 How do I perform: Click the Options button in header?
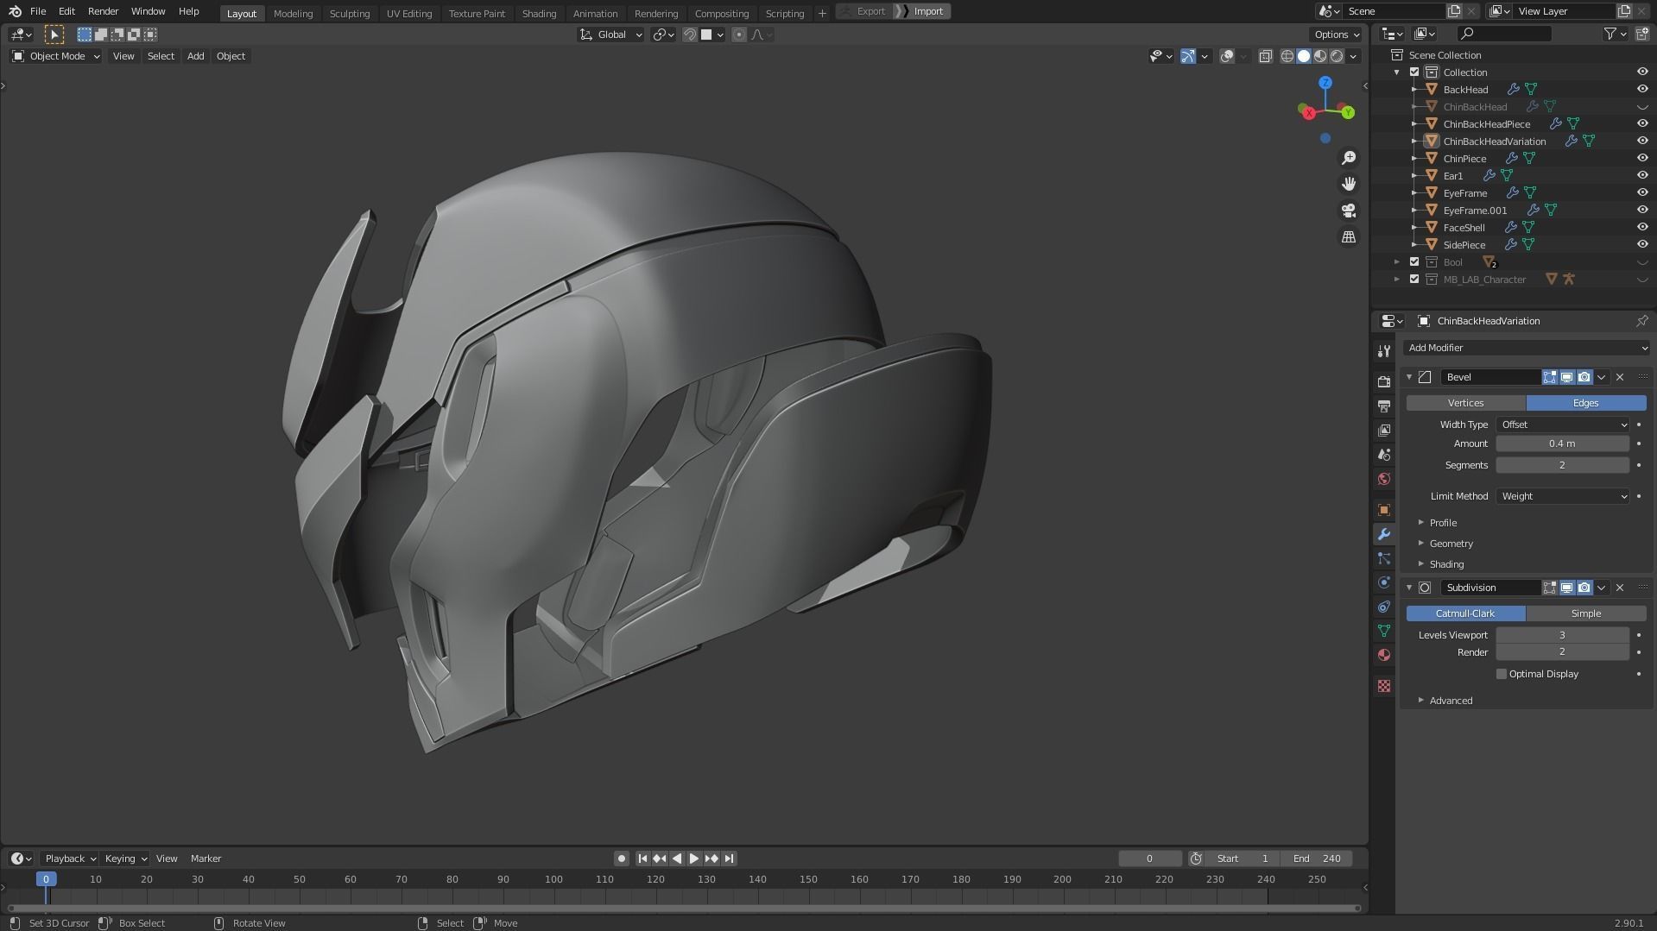coord(1337,35)
